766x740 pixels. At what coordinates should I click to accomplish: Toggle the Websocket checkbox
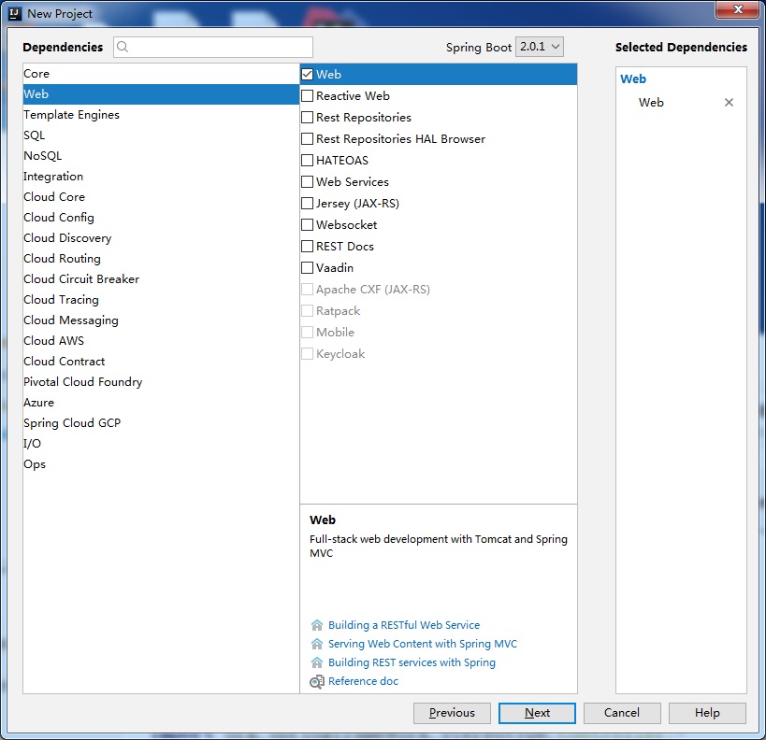tap(308, 224)
